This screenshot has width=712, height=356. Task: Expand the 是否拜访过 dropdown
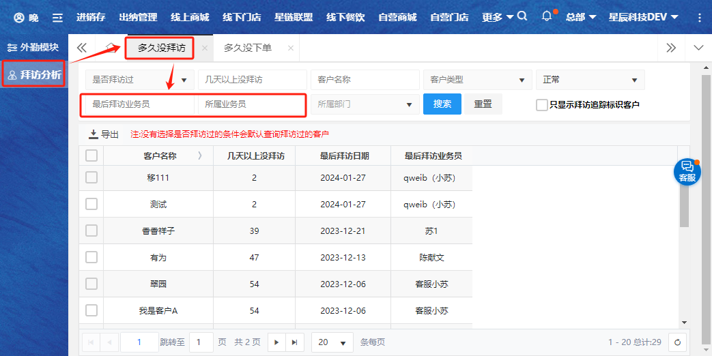click(140, 80)
